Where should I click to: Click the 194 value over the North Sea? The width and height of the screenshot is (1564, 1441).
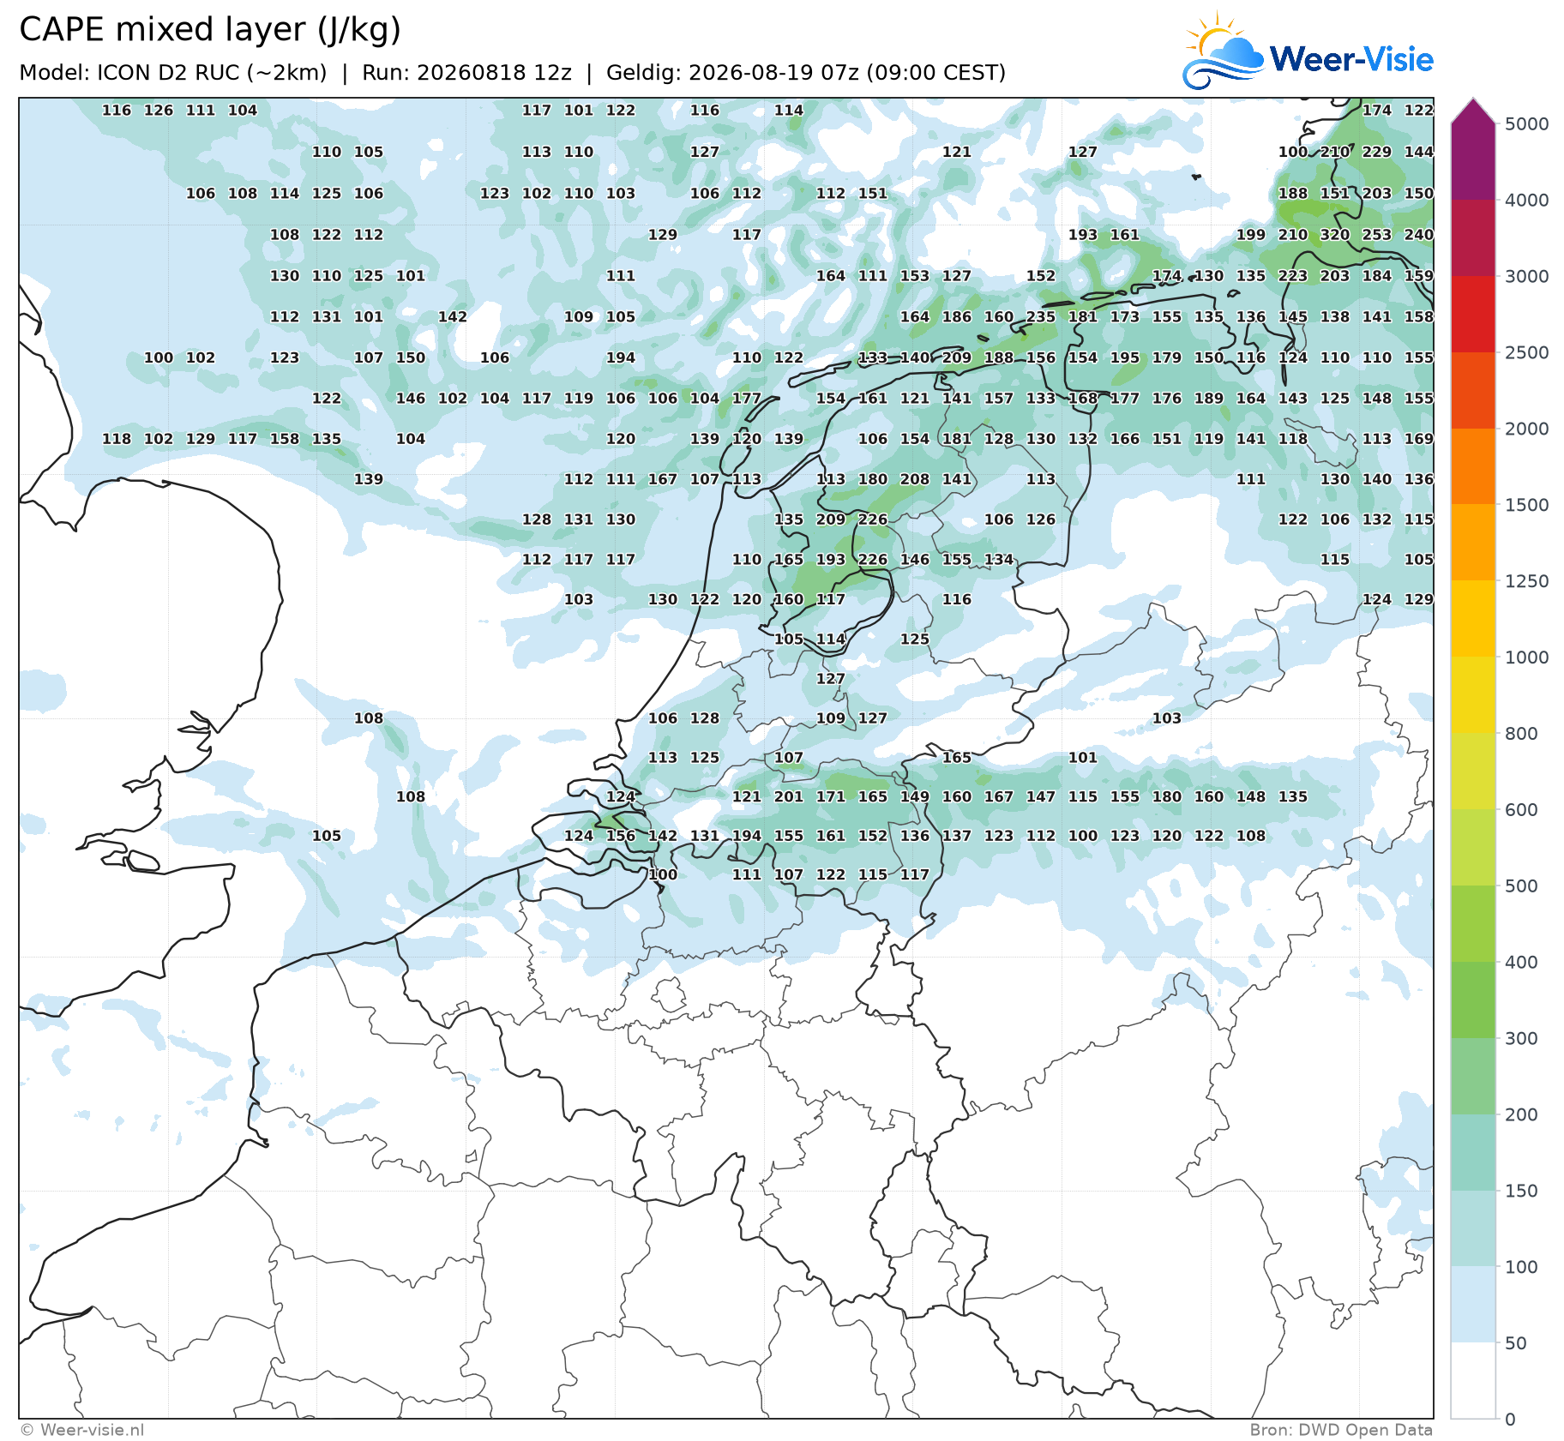[x=621, y=358]
